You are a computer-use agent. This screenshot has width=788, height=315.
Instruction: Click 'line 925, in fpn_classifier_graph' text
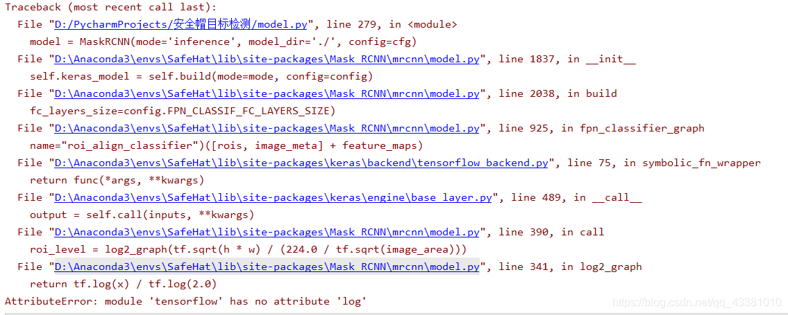[601, 128]
